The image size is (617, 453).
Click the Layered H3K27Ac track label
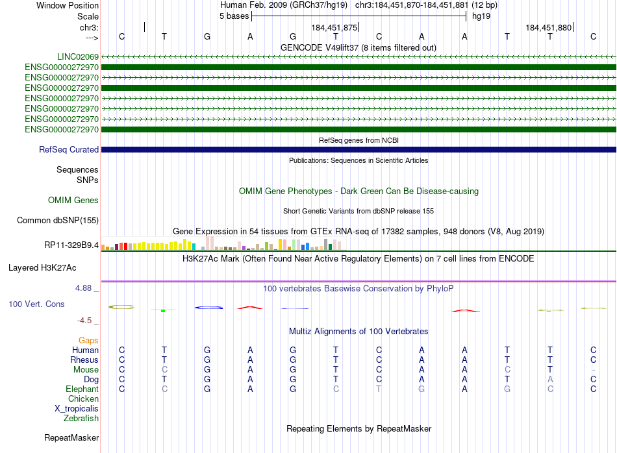42,268
